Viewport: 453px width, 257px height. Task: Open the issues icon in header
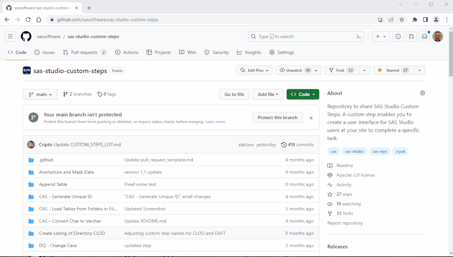398,37
